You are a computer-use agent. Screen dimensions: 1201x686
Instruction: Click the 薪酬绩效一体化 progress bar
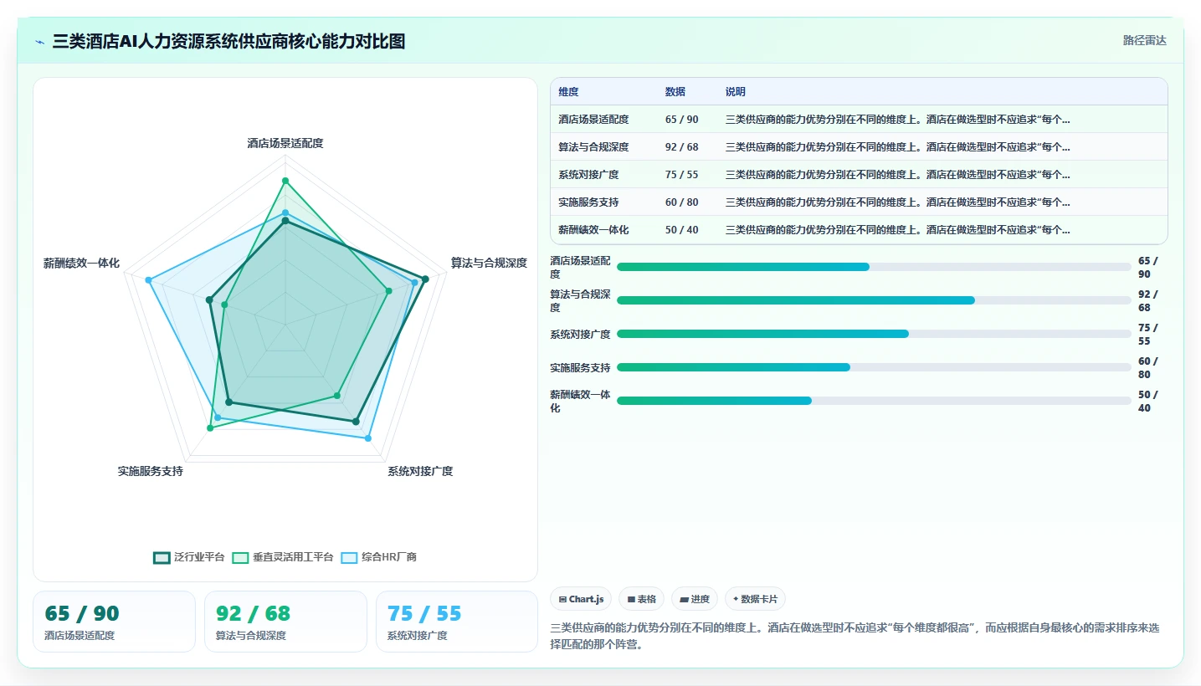click(x=874, y=401)
